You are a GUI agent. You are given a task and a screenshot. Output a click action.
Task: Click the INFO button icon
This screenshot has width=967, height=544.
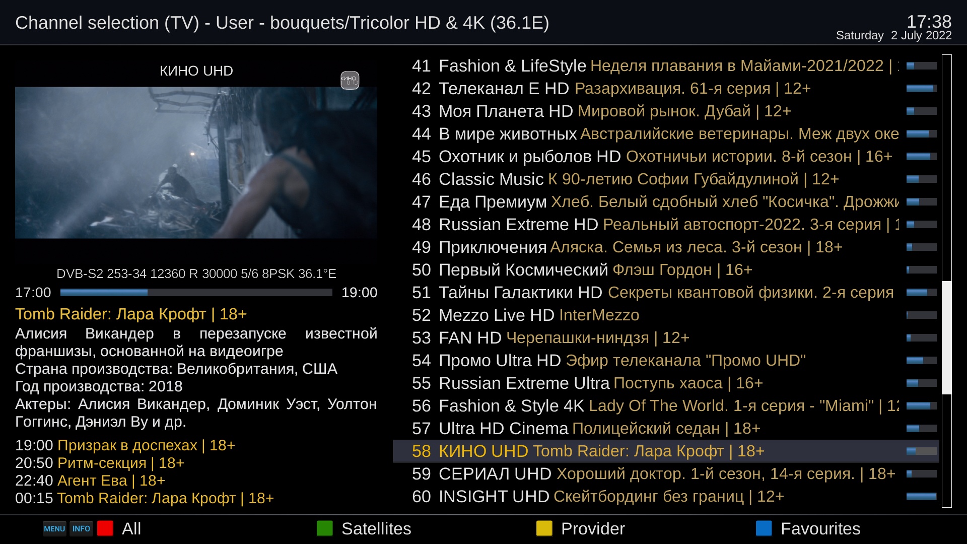pyautogui.click(x=81, y=528)
